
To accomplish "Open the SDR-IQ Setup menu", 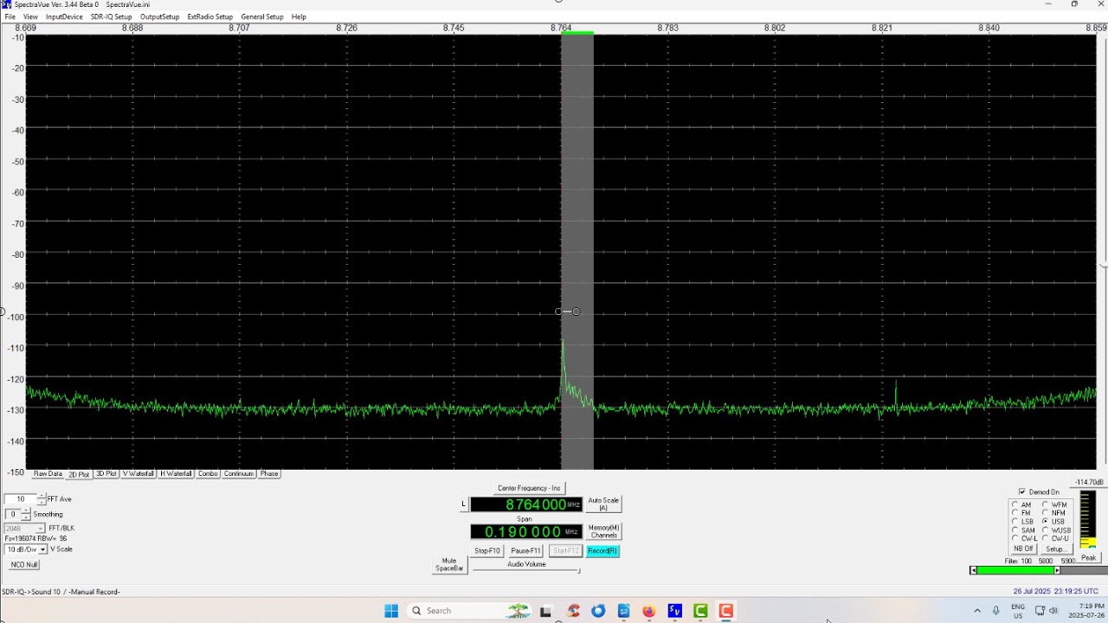I will tap(112, 17).
